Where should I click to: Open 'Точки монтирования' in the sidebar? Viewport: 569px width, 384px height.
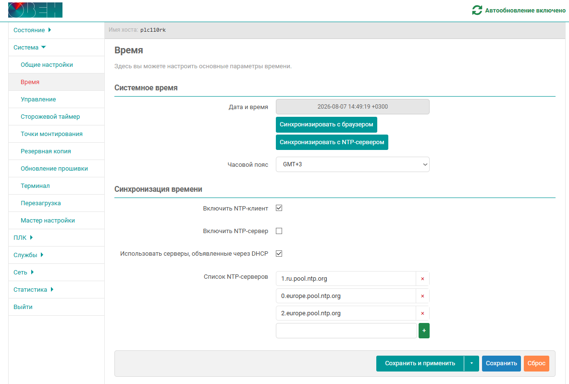(51, 134)
